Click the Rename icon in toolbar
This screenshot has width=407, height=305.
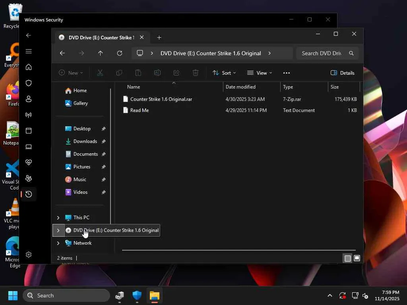coord(157,73)
